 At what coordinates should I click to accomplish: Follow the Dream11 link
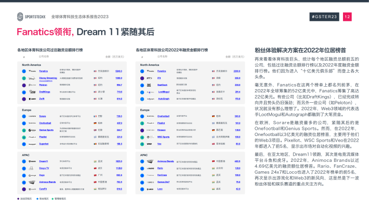click(44, 161)
